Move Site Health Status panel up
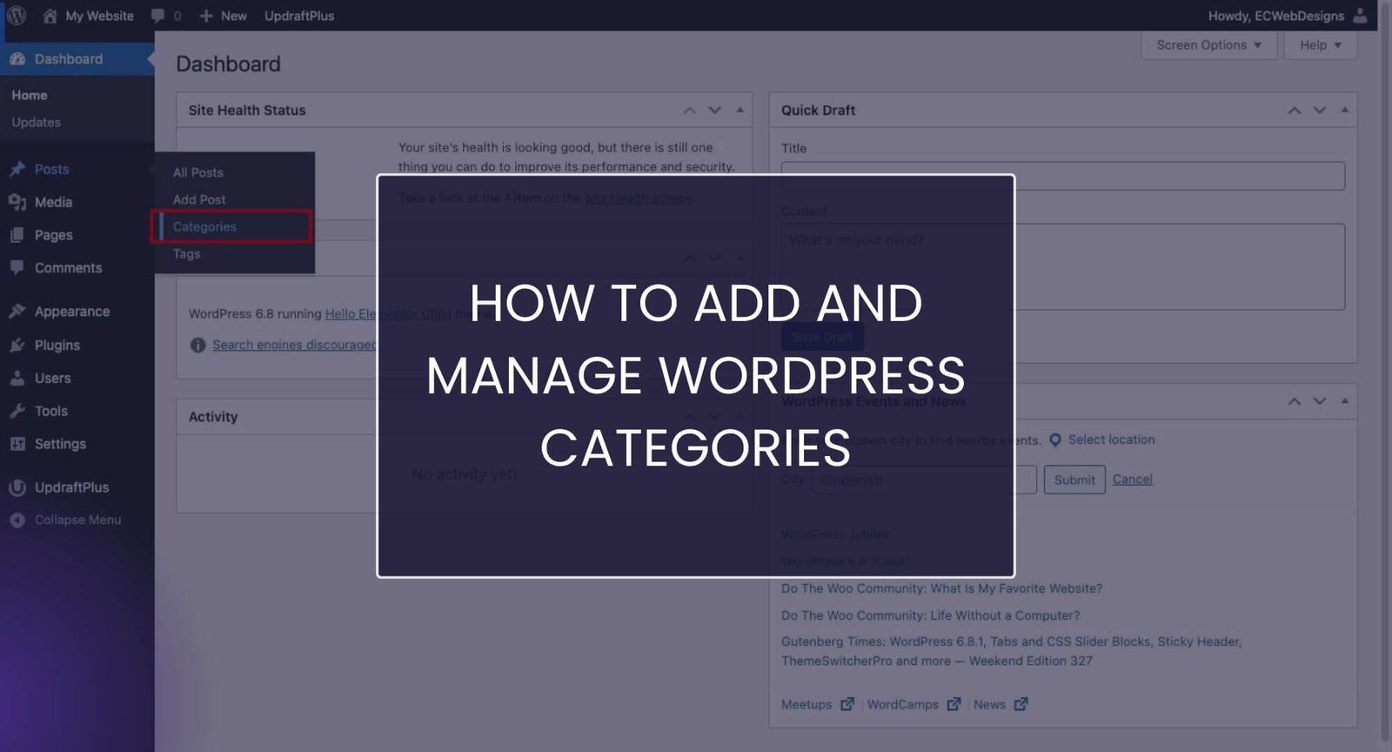 689,111
